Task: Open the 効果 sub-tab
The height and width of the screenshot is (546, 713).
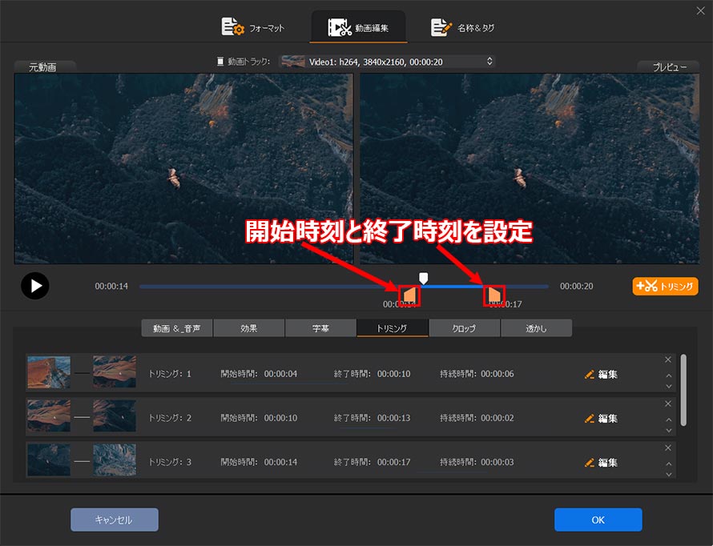Action: tap(248, 328)
